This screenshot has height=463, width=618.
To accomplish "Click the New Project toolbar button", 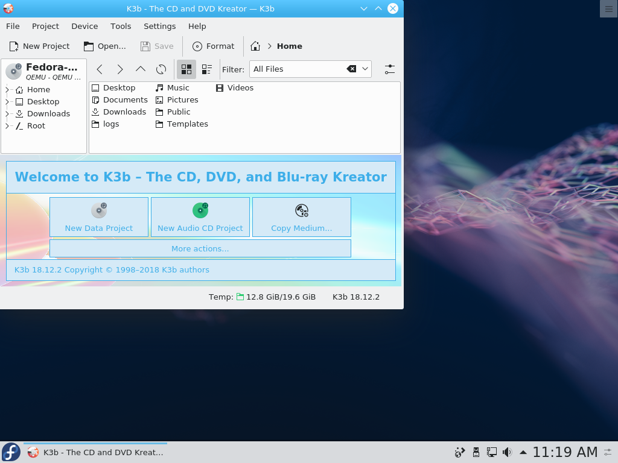I will coord(39,46).
